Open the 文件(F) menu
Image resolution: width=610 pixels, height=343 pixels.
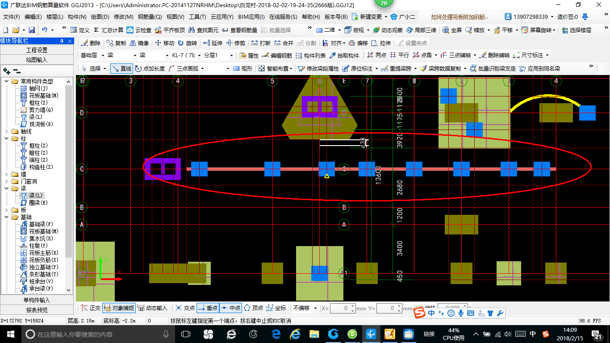12,17
